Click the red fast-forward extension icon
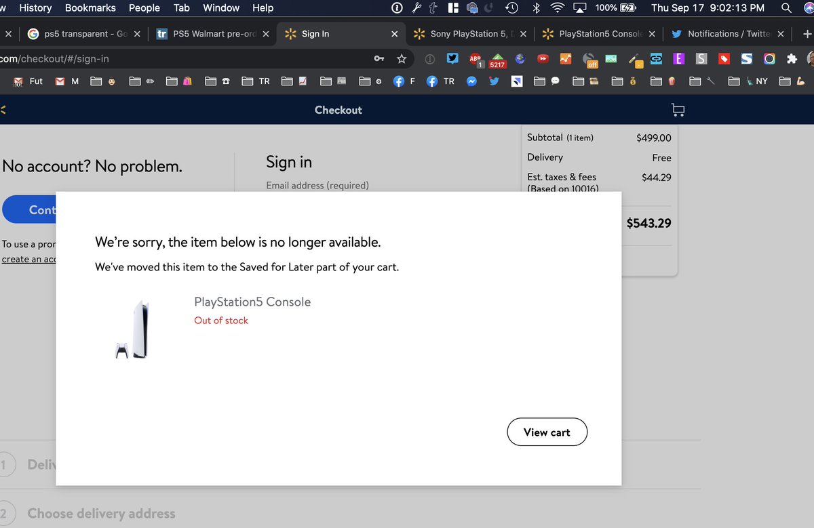 [x=543, y=59]
